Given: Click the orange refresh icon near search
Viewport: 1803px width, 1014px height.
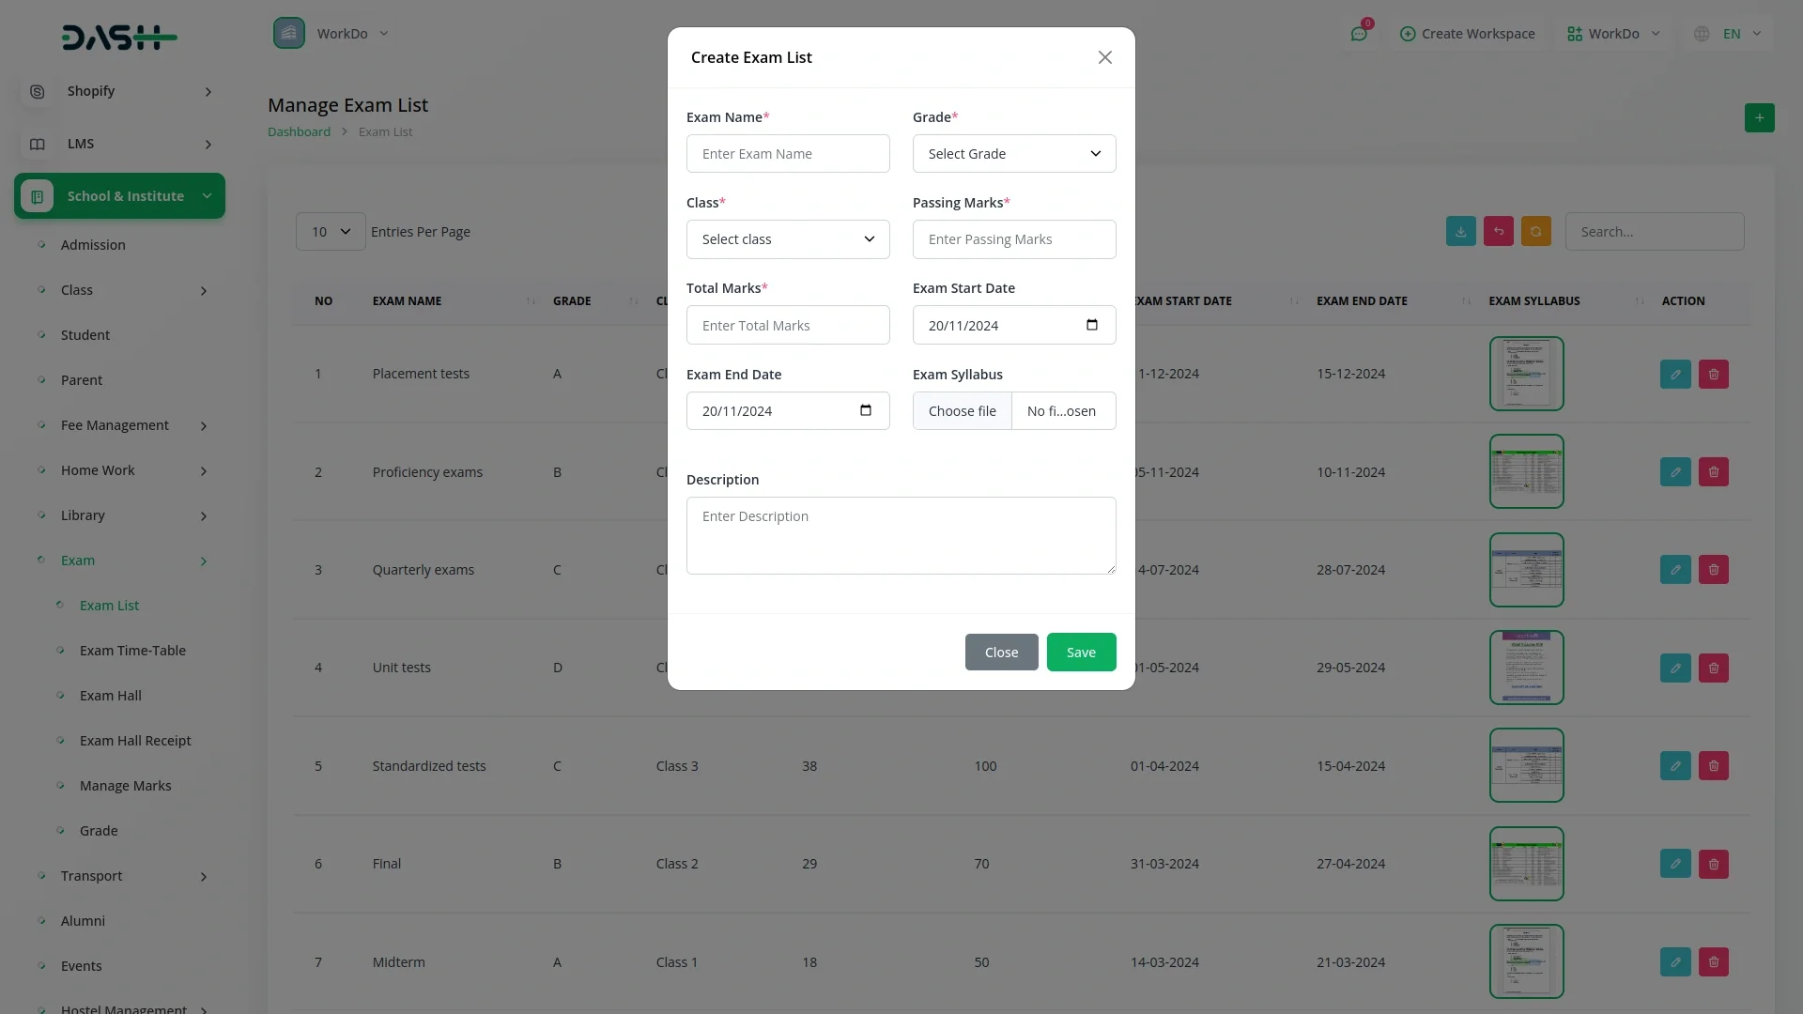Looking at the screenshot, I should point(1535,232).
